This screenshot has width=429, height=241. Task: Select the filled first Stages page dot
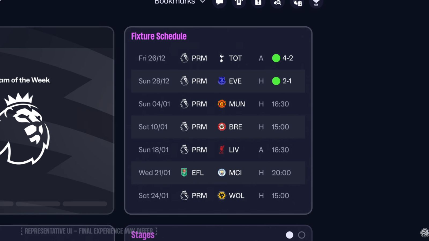pos(290,235)
